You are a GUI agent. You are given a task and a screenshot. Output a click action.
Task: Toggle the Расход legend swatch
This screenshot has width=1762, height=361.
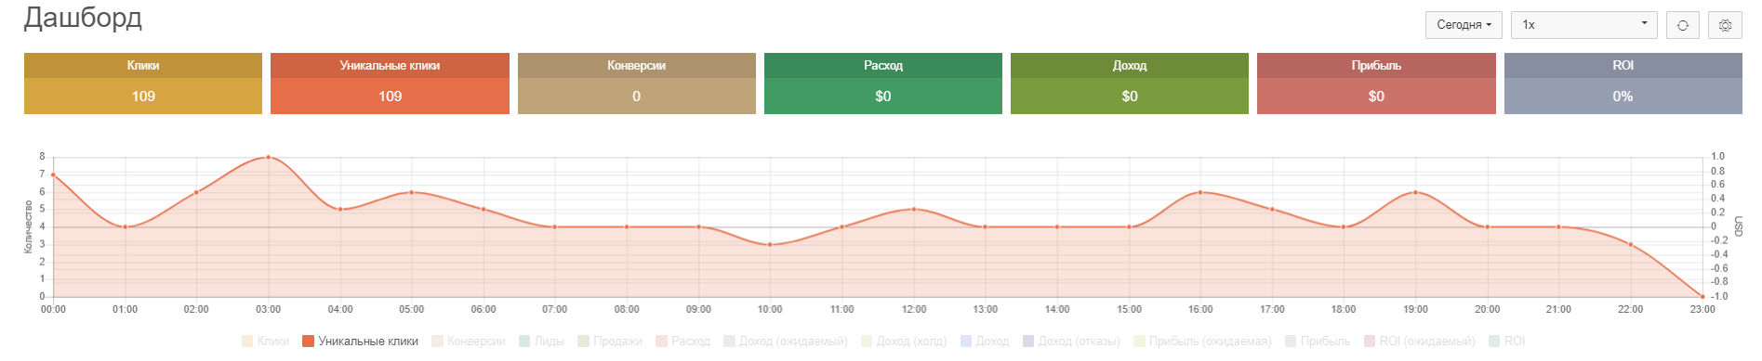coord(661,342)
